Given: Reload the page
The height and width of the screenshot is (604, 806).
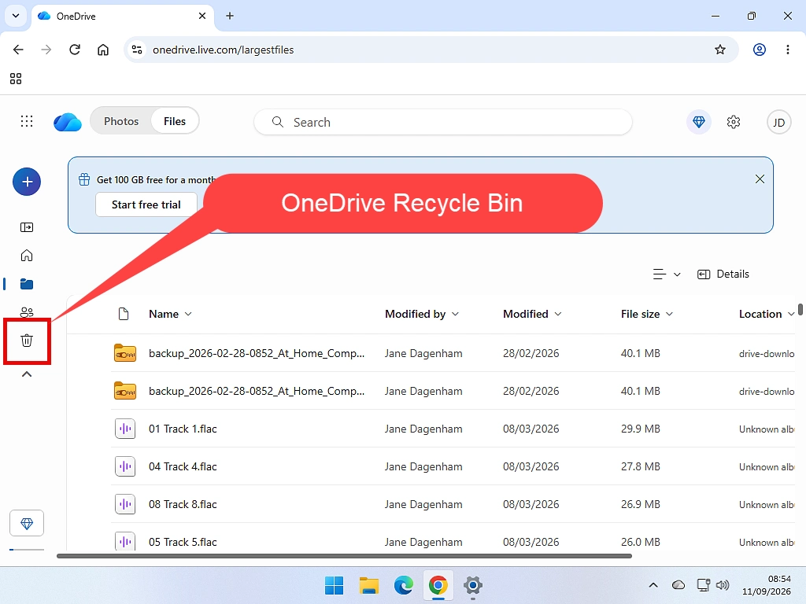Looking at the screenshot, I should point(75,50).
